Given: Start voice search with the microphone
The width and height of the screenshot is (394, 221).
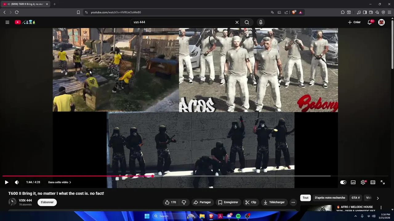Looking at the screenshot, I should 261,22.
